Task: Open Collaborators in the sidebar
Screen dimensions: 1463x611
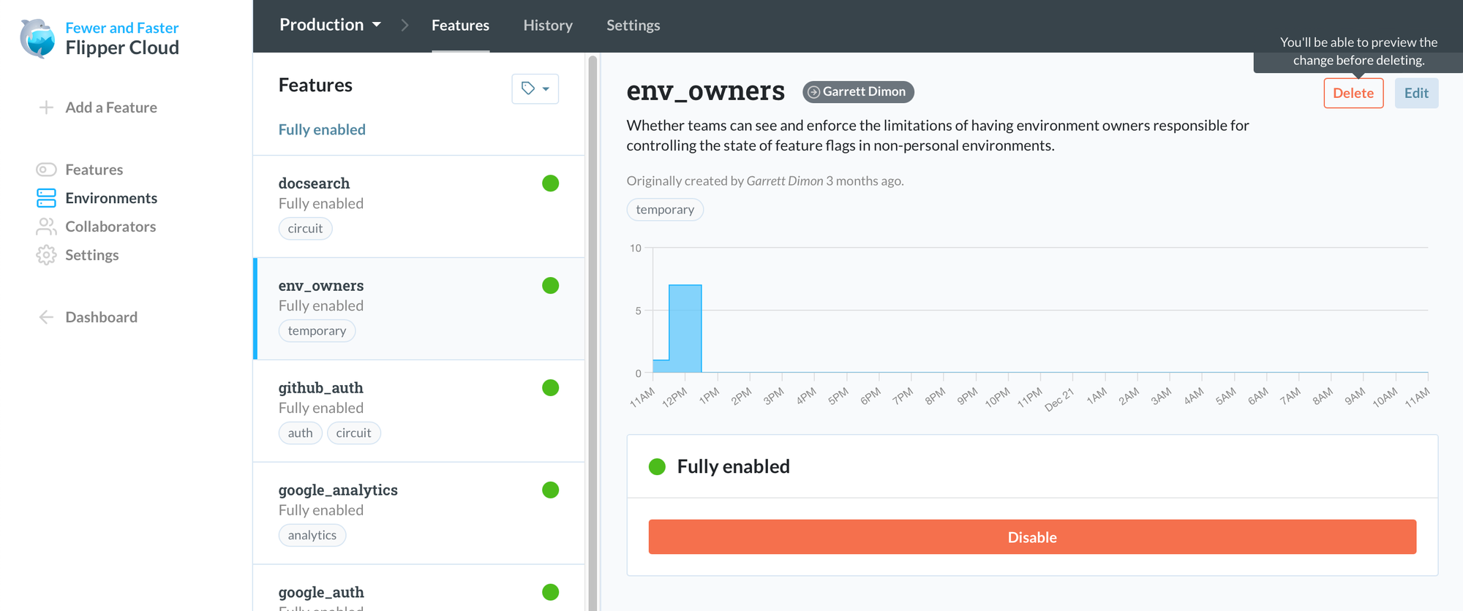Action: point(110,227)
